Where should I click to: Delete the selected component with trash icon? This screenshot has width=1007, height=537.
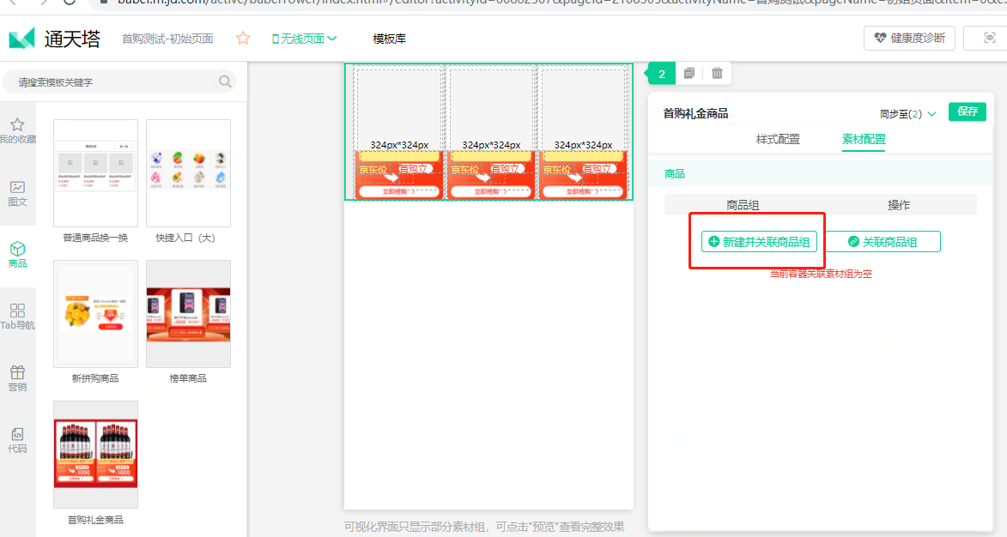click(717, 73)
